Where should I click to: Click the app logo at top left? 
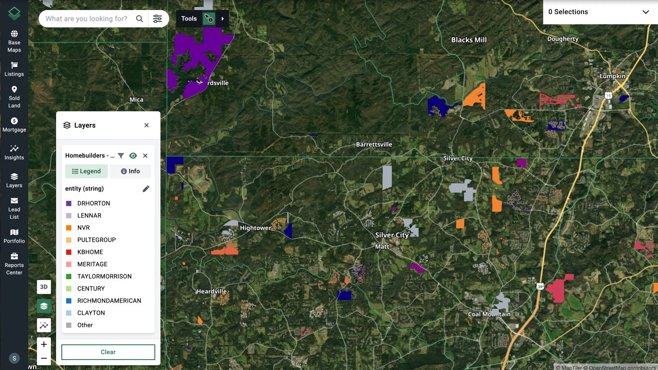pyautogui.click(x=14, y=13)
